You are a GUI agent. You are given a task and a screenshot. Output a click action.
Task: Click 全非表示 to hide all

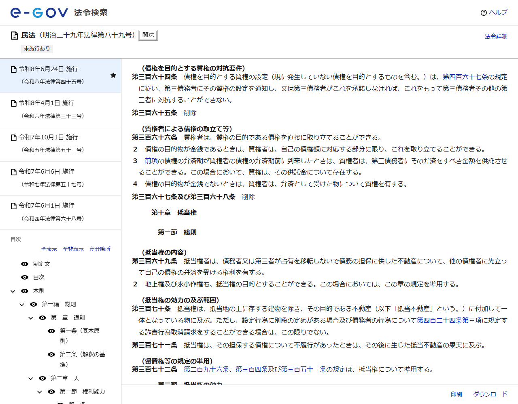(x=73, y=249)
